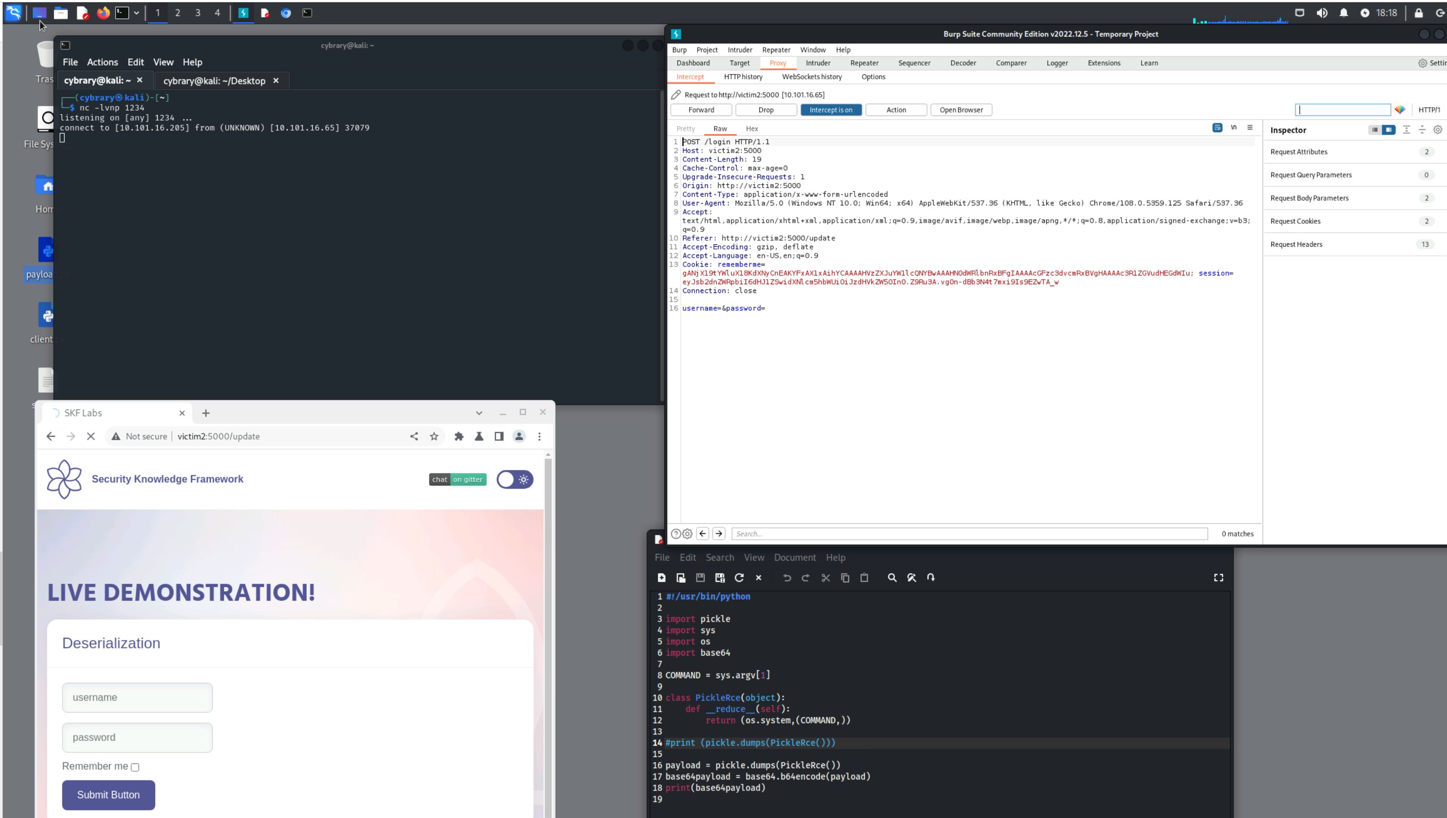The image size is (1447, 818).
Task: Open the Repeater menu in Burp
Action: 776,50
